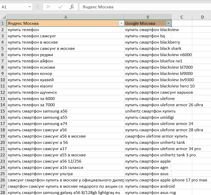This screenshot has height=195, width=211.
Task: Select row 12 header
Action: (3, 92)
